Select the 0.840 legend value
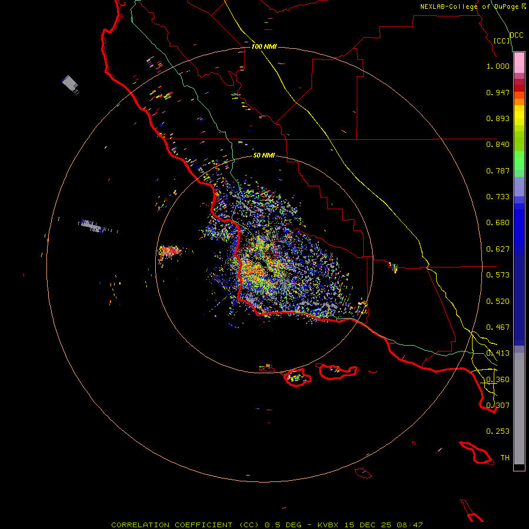 point(498,145)
